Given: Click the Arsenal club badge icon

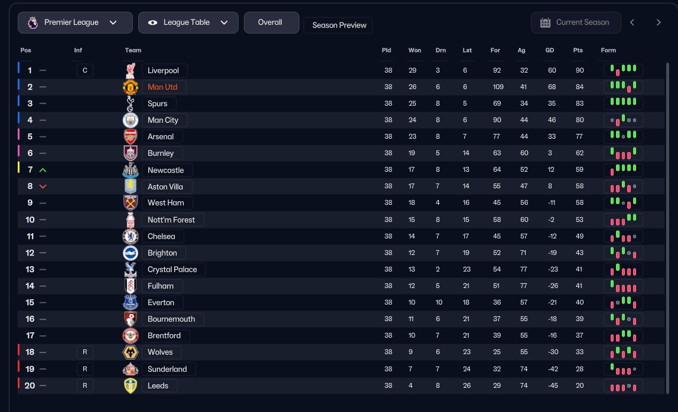Looking at the screenshot, I should point(130,137).
